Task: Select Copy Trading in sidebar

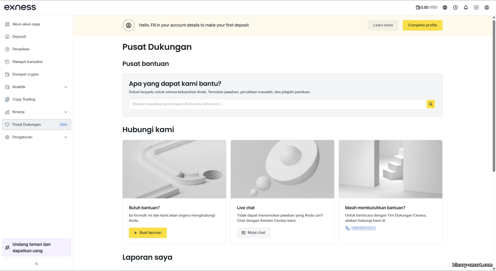Action: pyautogui.click(x=24, y=99)
